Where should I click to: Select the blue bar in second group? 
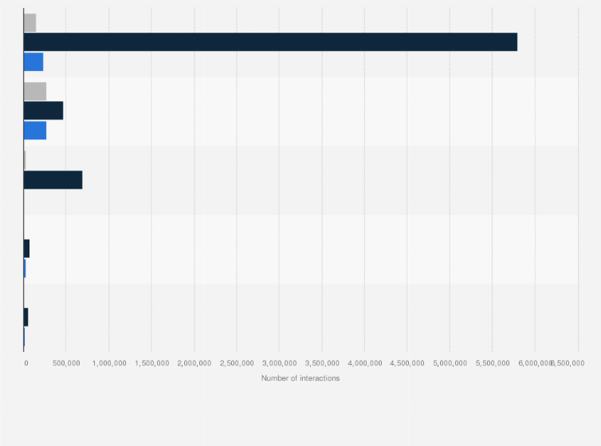35,131
